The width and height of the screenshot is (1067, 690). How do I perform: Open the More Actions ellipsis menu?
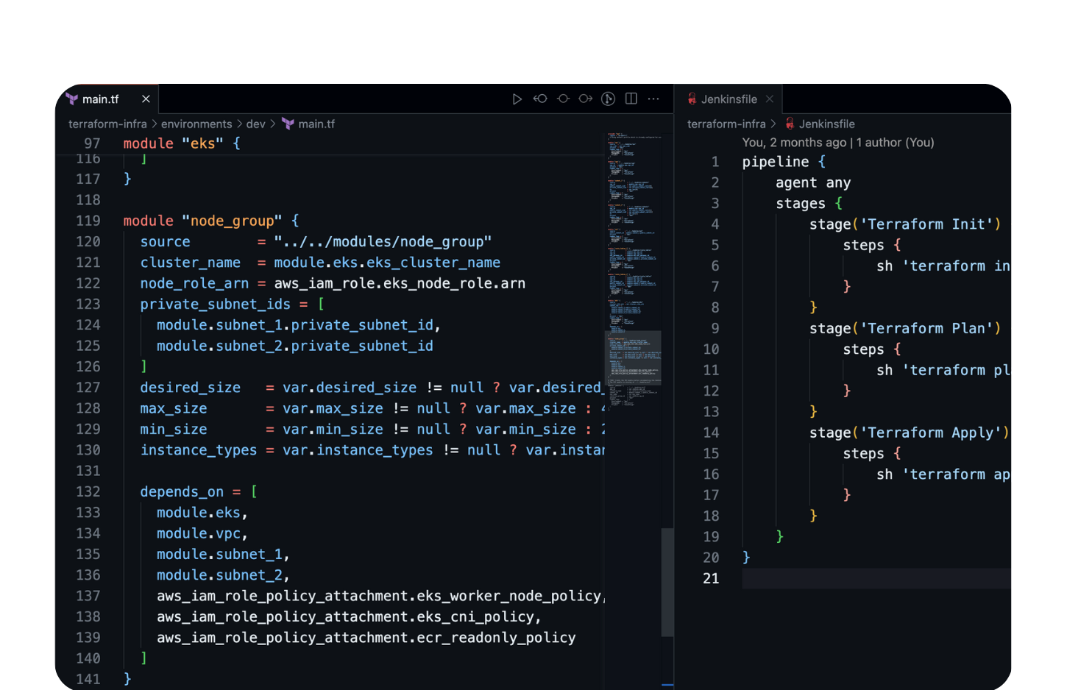653,99
